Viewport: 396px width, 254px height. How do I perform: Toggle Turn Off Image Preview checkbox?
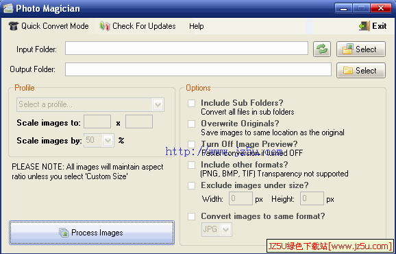(191, 144)
